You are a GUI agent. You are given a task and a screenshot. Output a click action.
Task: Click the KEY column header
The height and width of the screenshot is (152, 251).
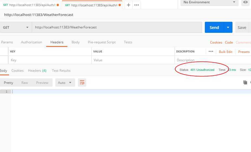tap(13, 51)
